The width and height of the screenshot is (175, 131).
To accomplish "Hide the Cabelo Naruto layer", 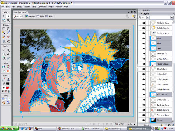I will 144,28.
